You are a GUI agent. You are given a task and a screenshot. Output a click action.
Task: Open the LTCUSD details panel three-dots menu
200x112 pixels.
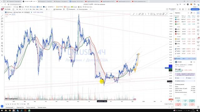click(194, 62)
